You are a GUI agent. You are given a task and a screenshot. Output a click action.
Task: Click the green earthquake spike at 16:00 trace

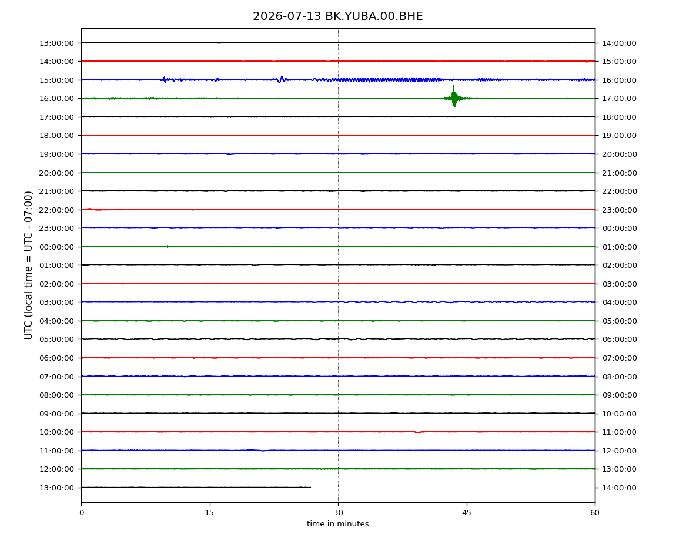click(454, 96)
